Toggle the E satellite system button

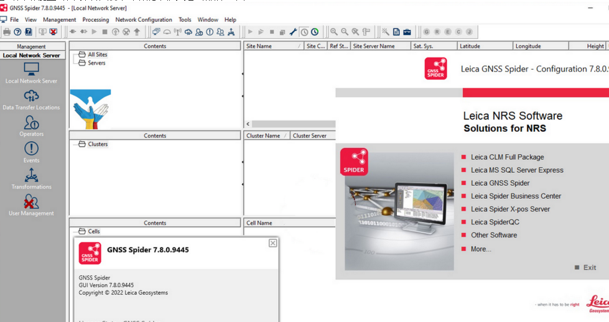point(448,32)
